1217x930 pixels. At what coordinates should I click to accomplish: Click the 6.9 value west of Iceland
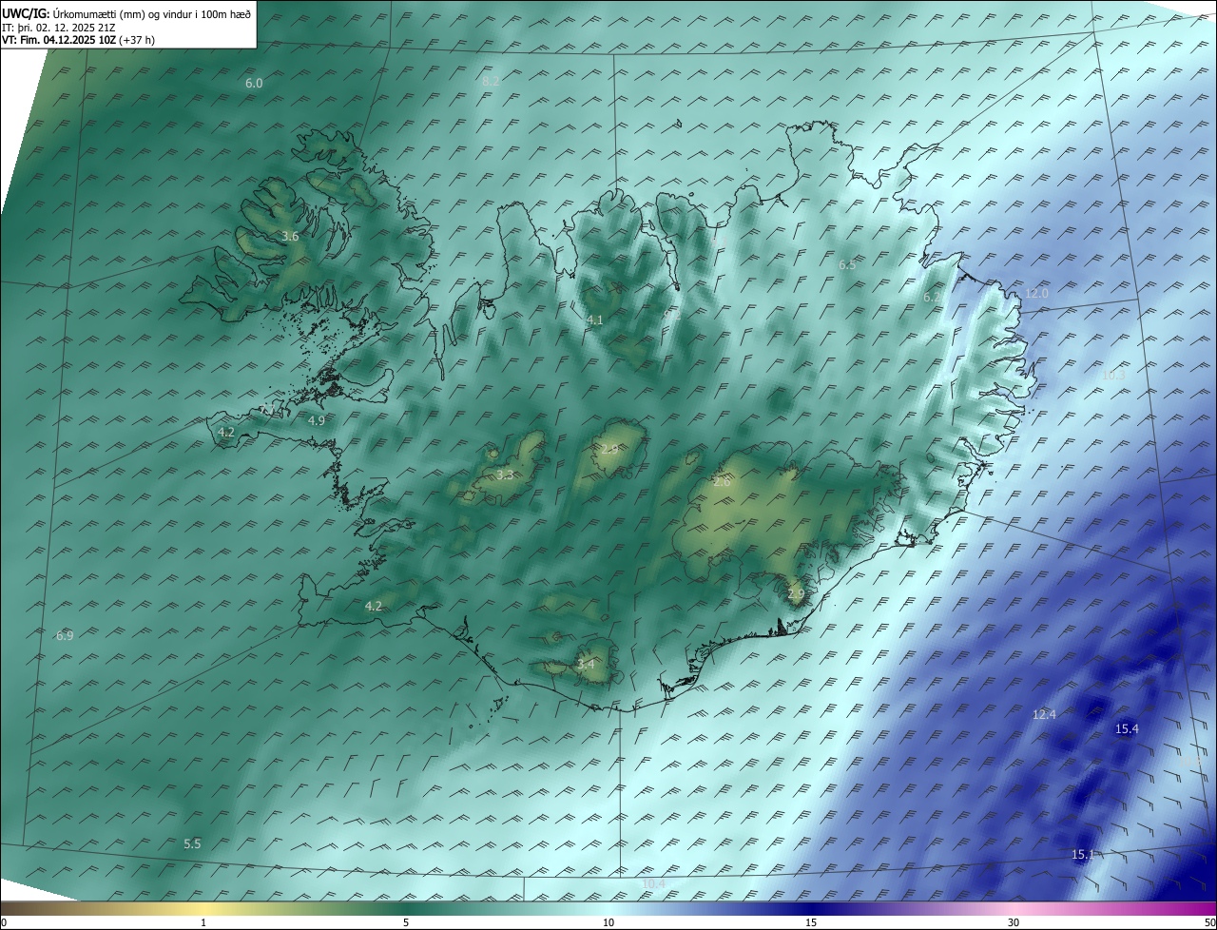65,635
